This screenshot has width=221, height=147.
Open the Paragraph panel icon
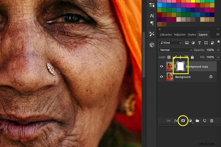(152, 23)
